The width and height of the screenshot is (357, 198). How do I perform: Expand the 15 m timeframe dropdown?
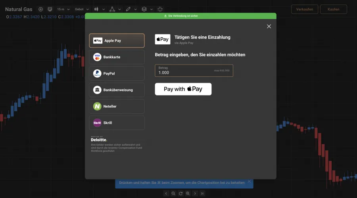point(63,9)
